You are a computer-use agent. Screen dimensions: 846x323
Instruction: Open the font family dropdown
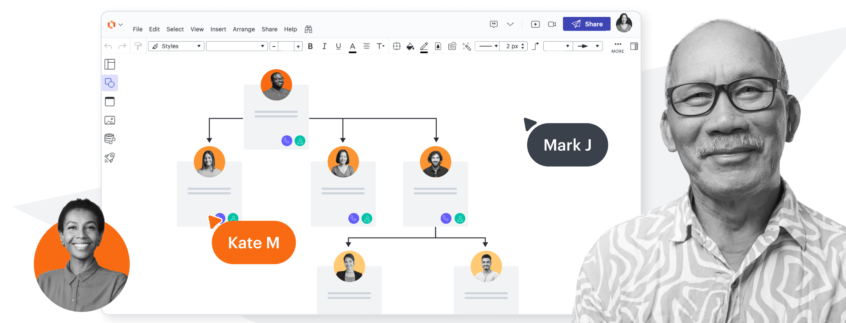[236, 46]
